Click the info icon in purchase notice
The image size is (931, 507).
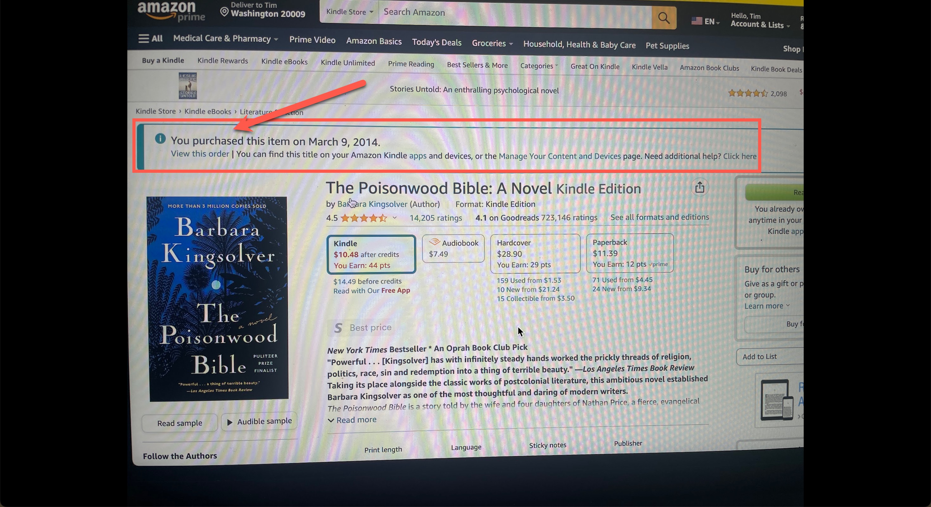click(160, 138)
